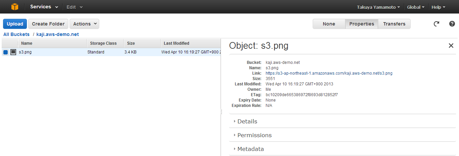Click the AWS orange cube logo
The height and width of the screenshot is (156, 459).
coord(15,7)
